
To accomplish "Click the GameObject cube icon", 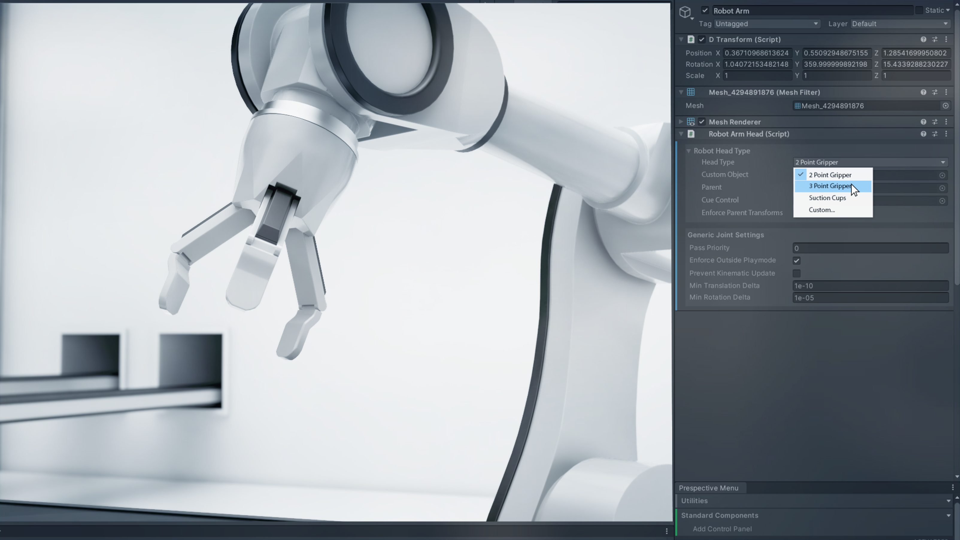I will click(685, 12).
